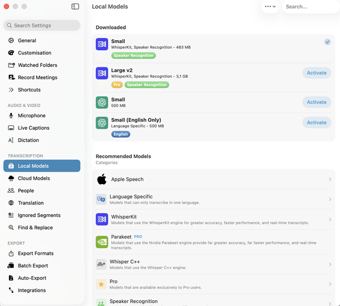Click the Find & Replace magnifier icon
Viewport: 340px width, 306px height.
(11, 227)
